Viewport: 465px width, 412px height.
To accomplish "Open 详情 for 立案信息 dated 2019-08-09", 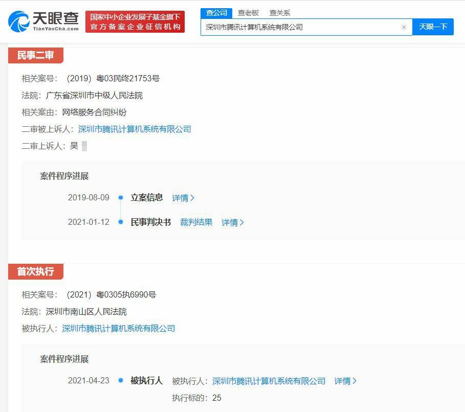I will tap(183, 198).
